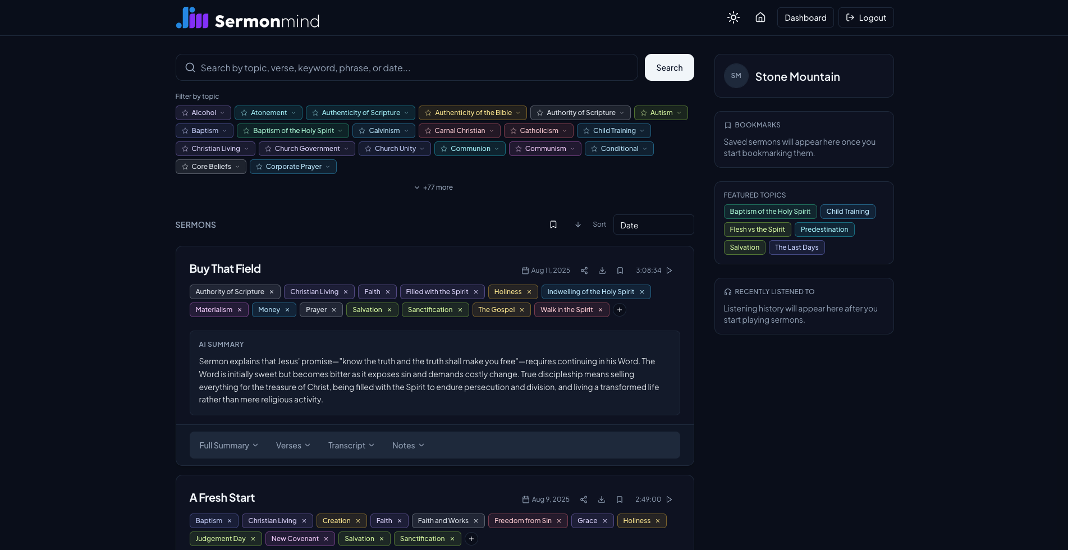Remove Materialism tag from Buy That Field
1068x550 pixels.
coord(240,310)
